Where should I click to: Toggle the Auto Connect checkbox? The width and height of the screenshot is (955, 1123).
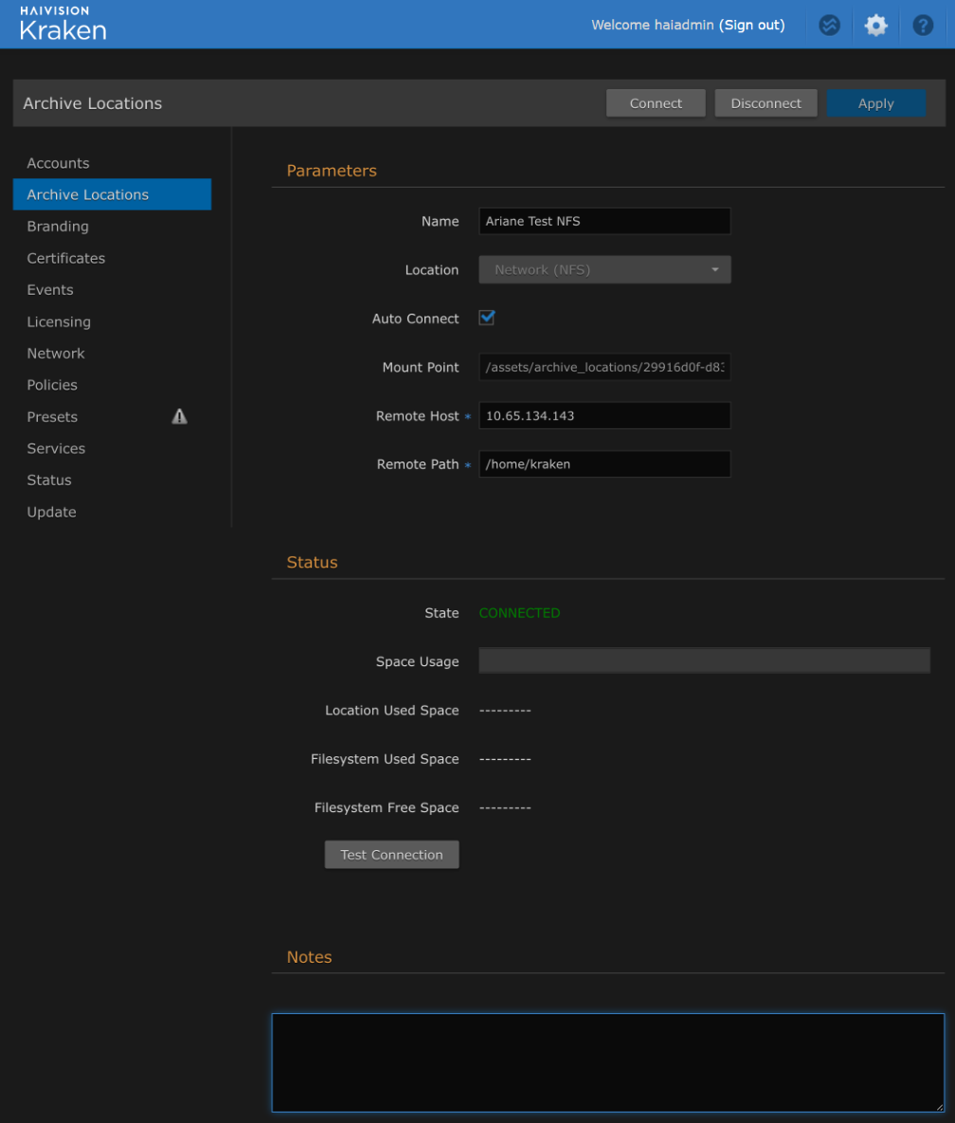point(487,318)
